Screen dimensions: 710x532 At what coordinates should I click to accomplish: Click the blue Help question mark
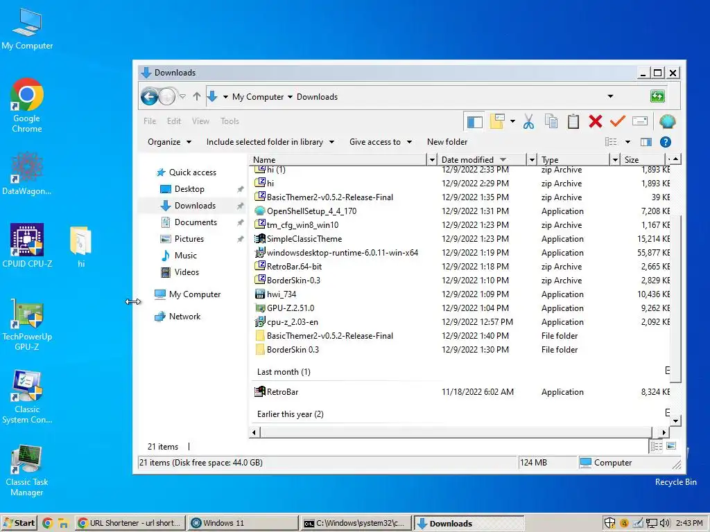tap(665, 142)
